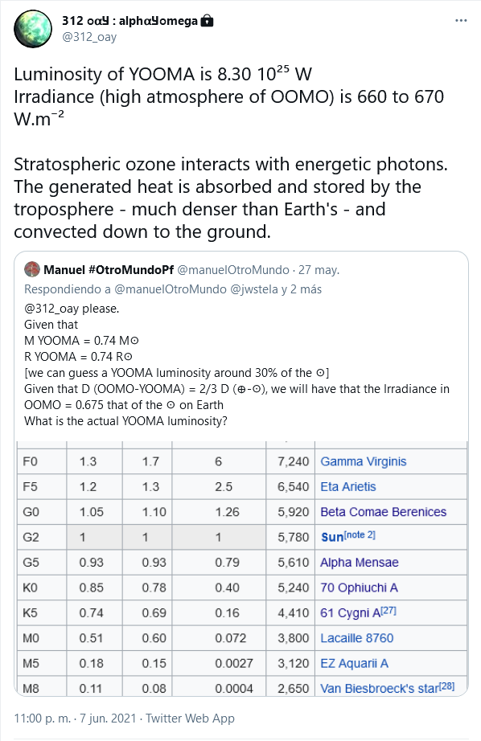The image size is (481, 741).
Task: Click the green planet profile avatar
Action: click(33, 28)
